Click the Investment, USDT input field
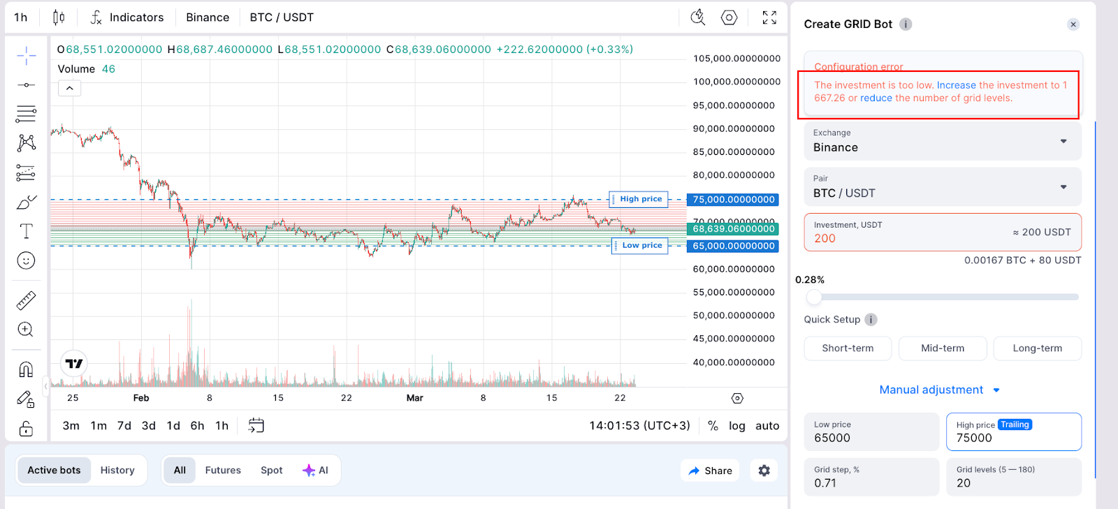 (x=943, y=232)
